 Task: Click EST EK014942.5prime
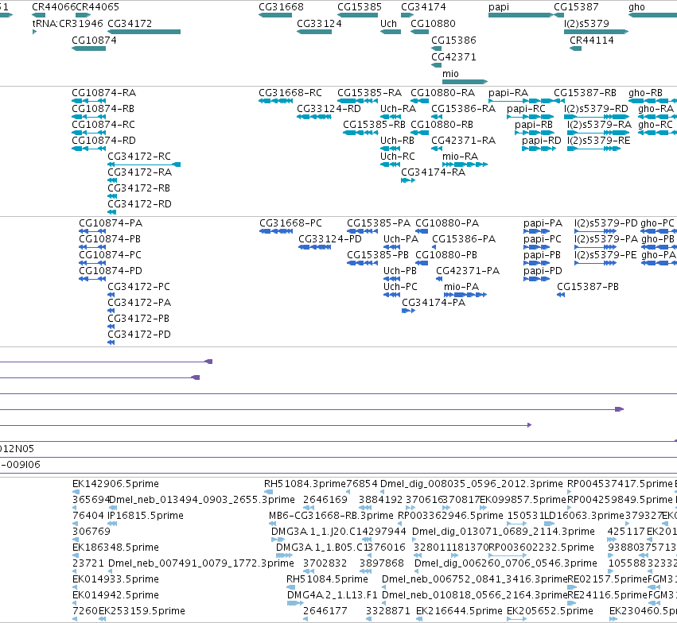(115, 595)
